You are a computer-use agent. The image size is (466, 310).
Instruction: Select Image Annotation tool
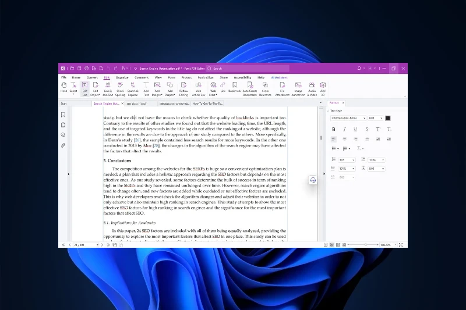click(298, 89)
